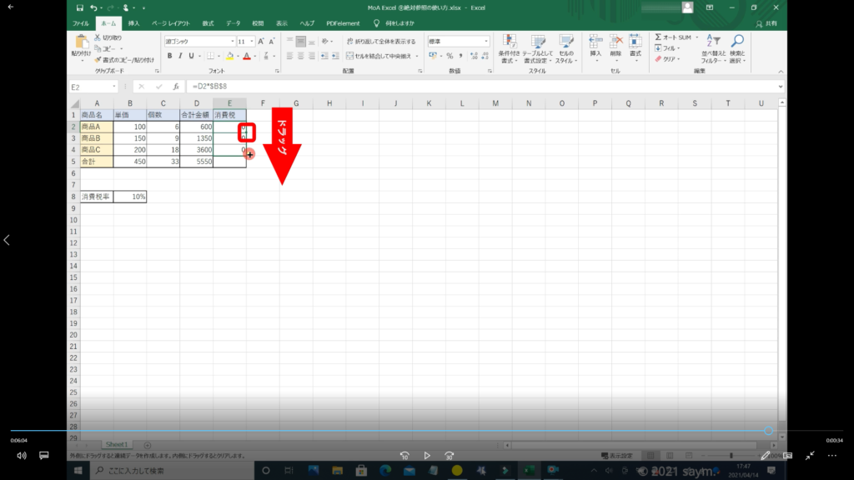854x480 pixels.
Task: Click the insert function fx icon
Action: click(176, 87)
